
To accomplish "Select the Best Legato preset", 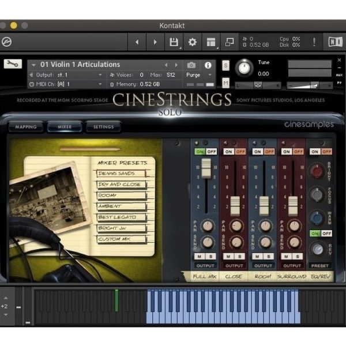I will (121, 217).
